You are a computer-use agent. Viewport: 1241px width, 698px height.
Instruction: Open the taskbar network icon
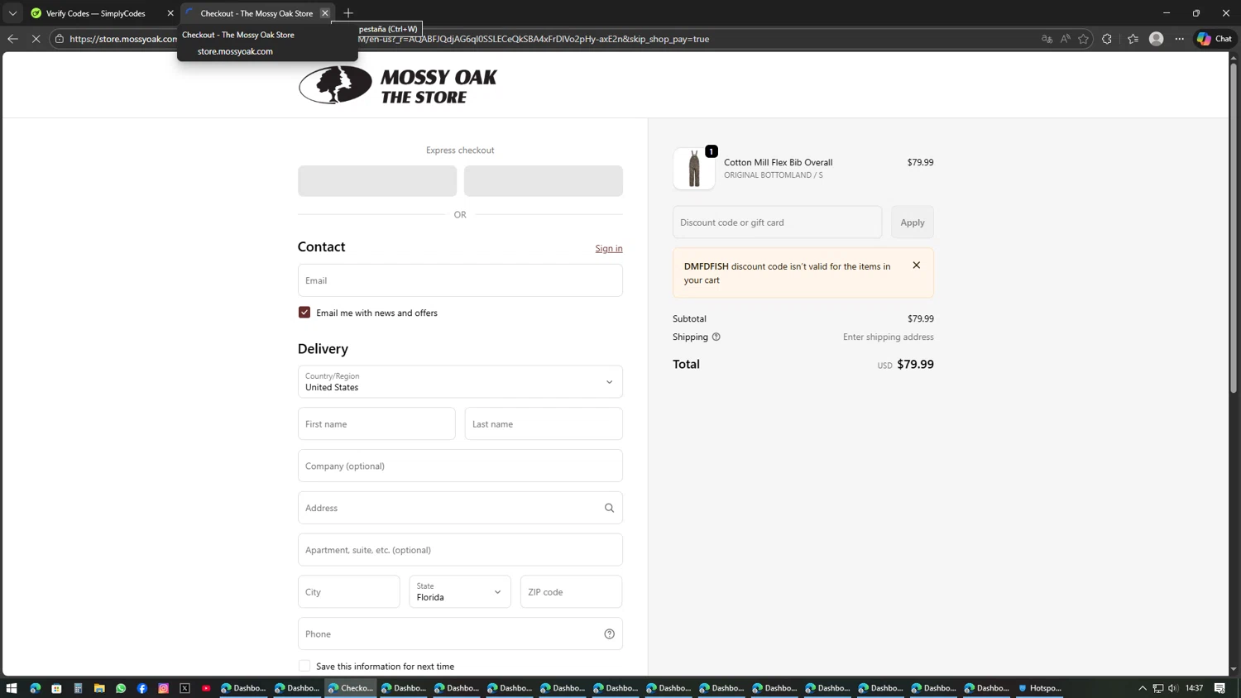[1158, 688]
